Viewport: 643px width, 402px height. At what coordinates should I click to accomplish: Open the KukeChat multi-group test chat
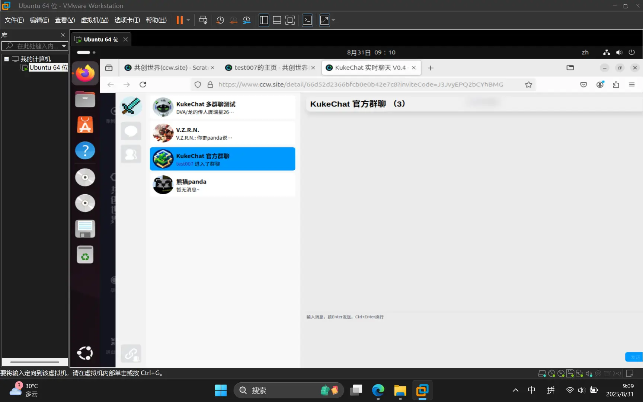223,107
